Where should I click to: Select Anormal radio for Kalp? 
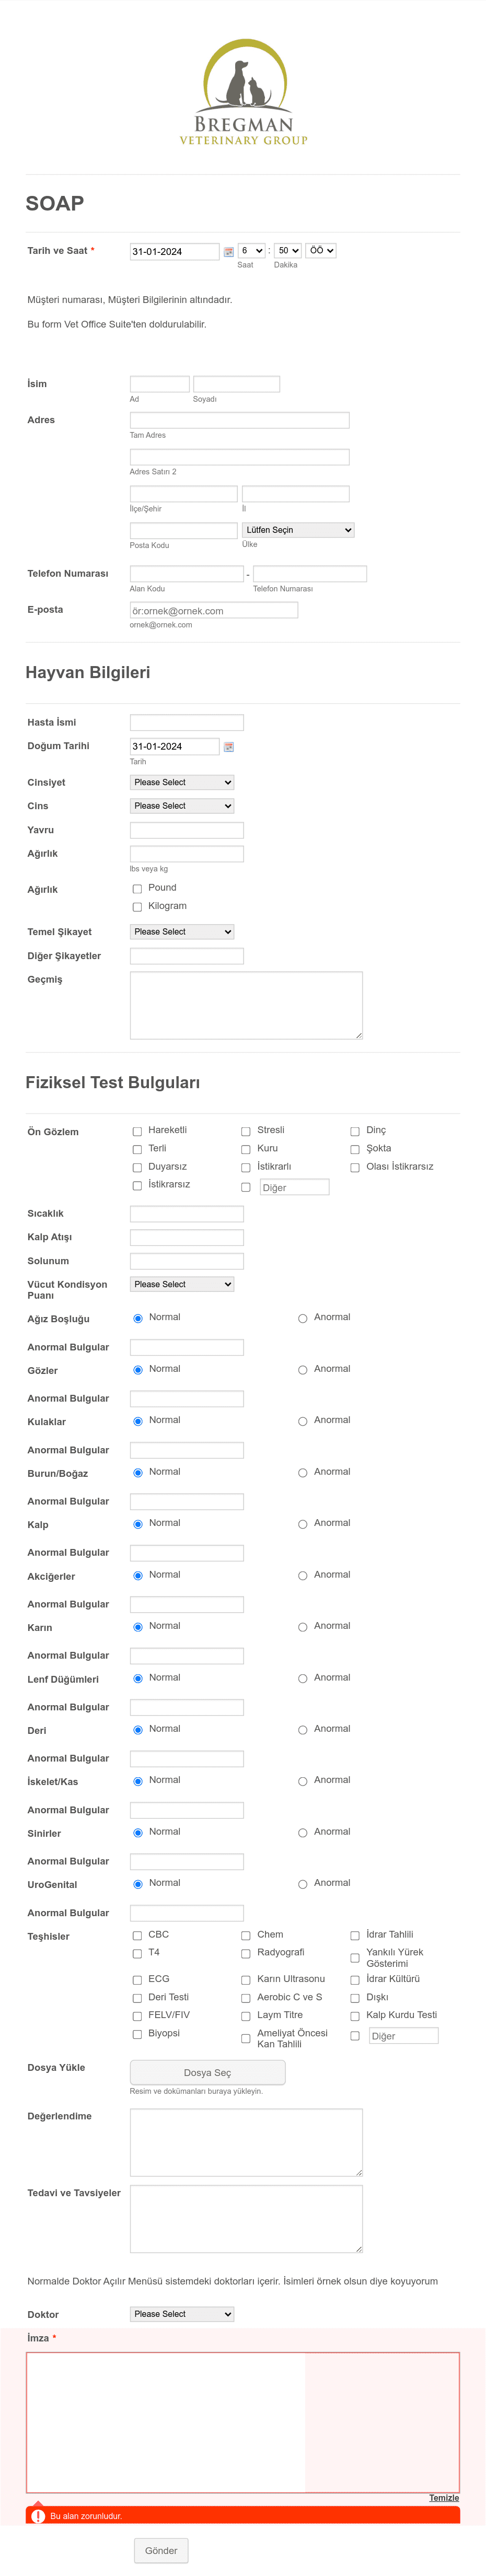click(302, 1524)
